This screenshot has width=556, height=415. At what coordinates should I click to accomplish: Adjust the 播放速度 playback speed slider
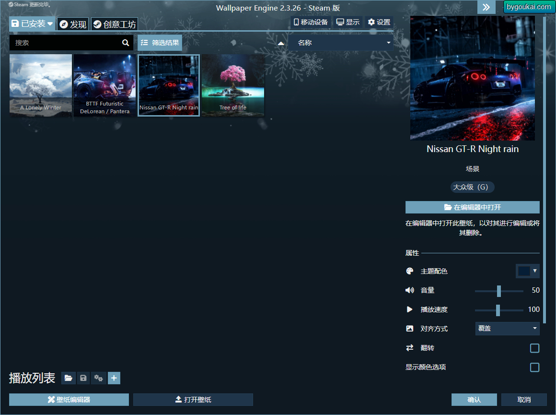point(498,310)
